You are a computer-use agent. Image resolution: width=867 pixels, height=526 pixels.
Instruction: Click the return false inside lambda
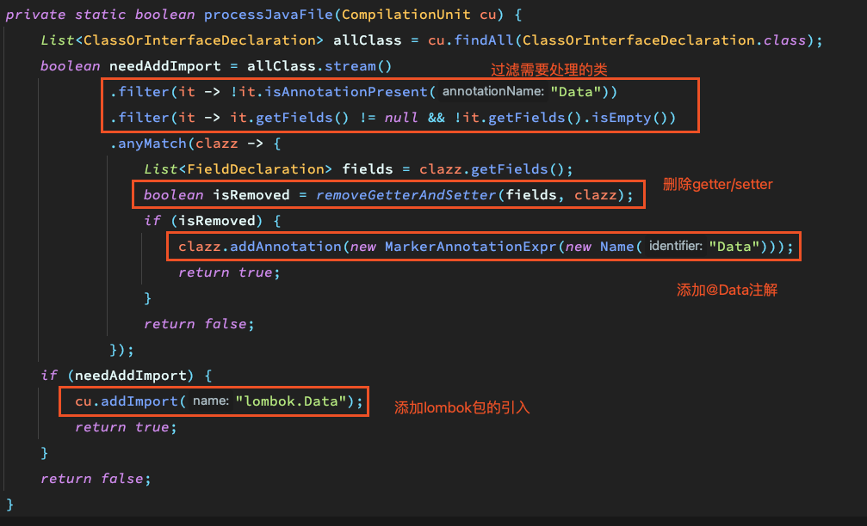point(199,323)
